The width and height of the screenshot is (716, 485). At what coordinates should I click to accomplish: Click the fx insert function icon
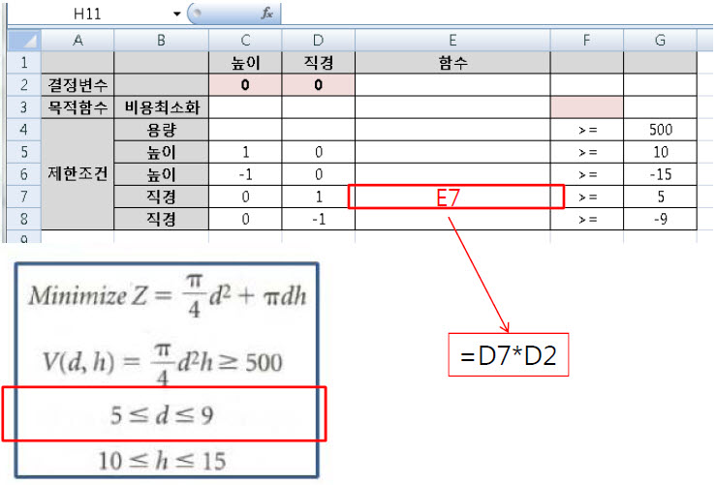[x=267, y=14]
